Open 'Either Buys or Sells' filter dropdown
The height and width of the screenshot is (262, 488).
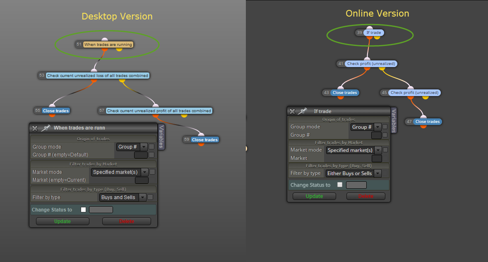click(353, 173)
